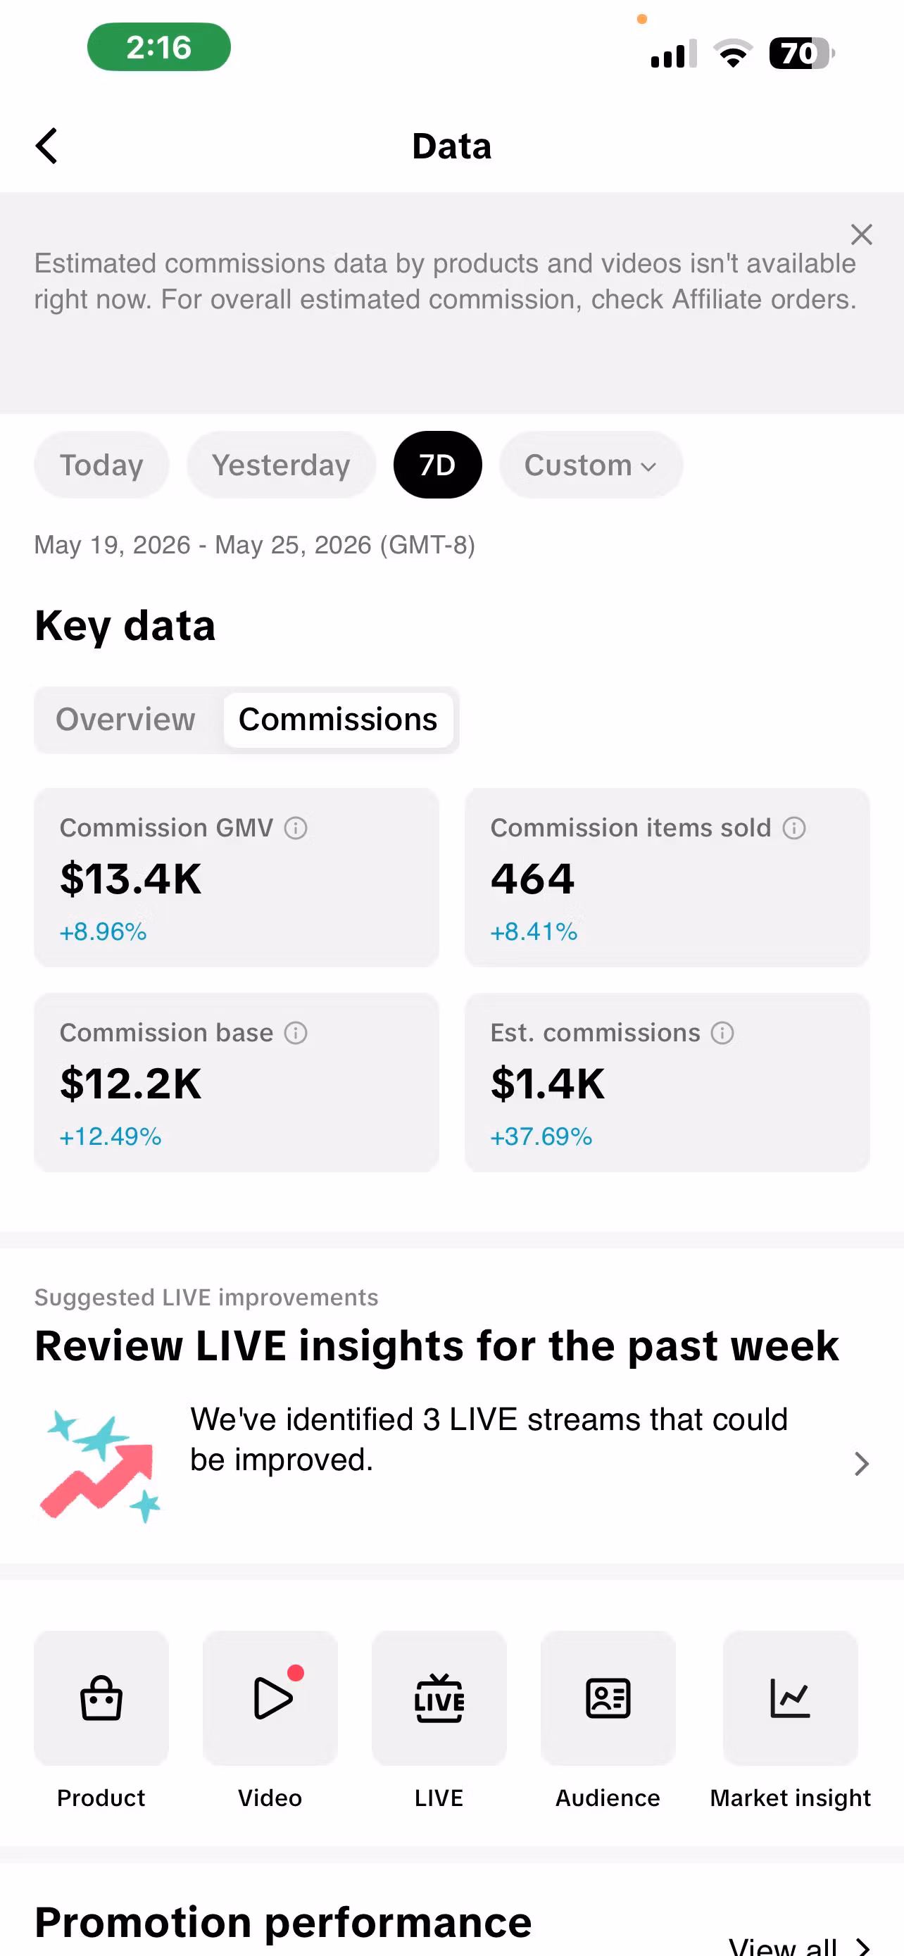Select the Today date filter
The image size is (904, 1956).
click(x=101, y=465)
